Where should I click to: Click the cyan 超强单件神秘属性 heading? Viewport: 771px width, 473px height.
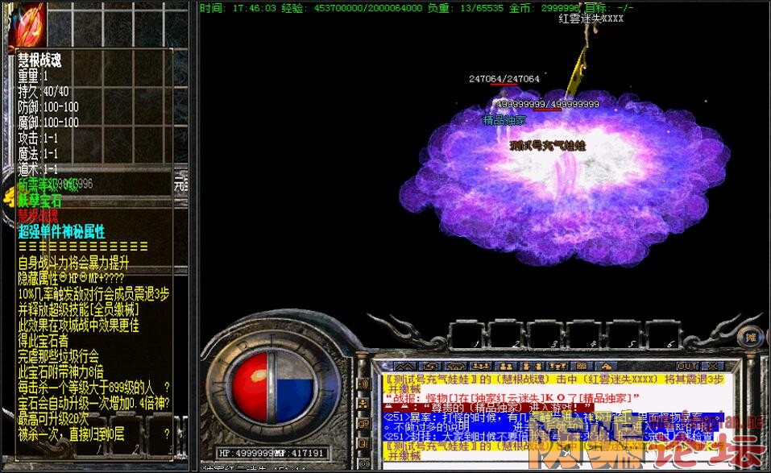pyautogui.click(x=61, y=231)
